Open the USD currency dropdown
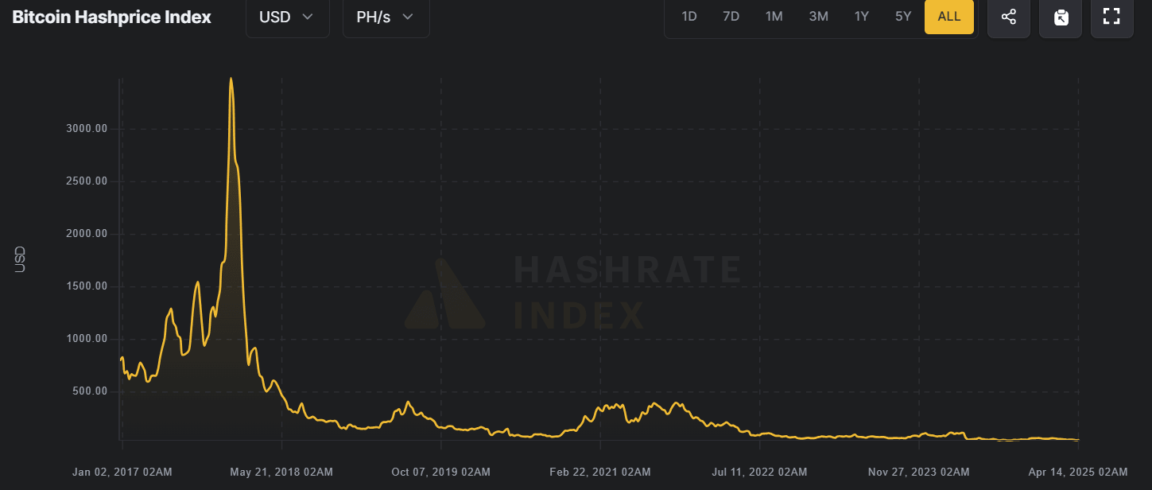Viewport: 1152px width, 490px height. coord(287,17)
